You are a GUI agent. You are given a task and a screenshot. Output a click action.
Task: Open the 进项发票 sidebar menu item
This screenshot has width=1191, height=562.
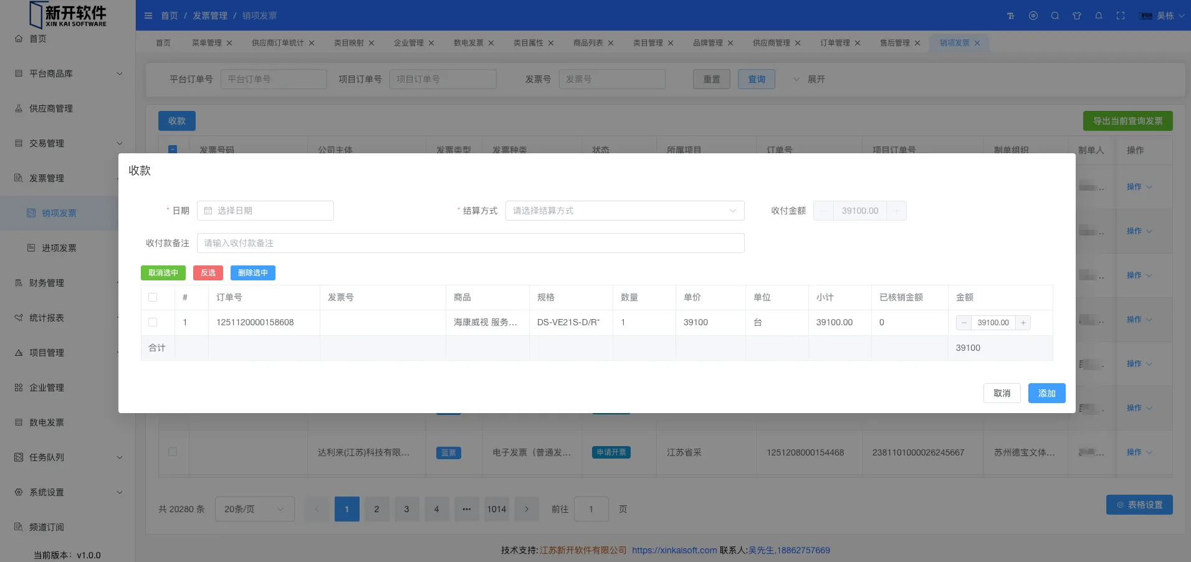(x=59, y=248)
